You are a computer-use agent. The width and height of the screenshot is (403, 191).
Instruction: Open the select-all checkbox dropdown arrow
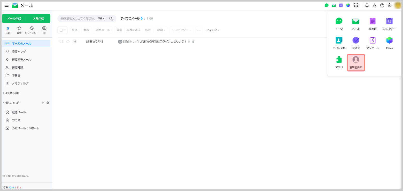click(65, 30)
